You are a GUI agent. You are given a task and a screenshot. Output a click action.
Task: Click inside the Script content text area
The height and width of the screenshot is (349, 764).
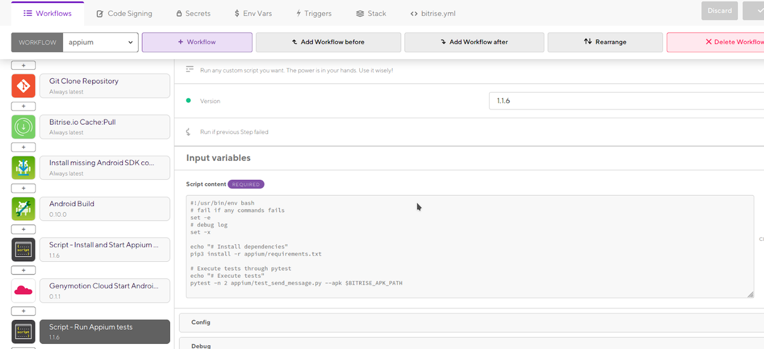pos(470,246)
